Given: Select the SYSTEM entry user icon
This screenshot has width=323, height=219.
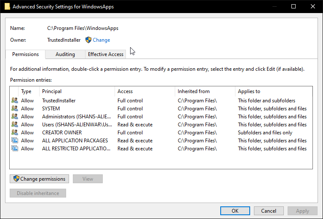Looking at the screenshot, I should coord(15,109).
